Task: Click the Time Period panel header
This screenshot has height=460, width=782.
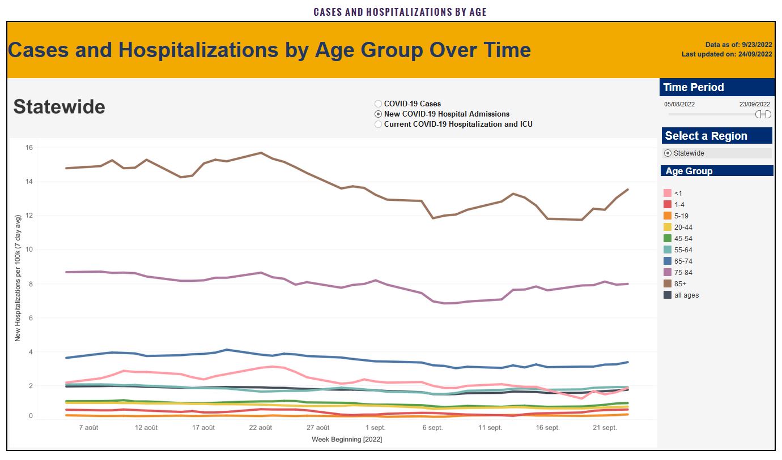Action: pyautogui.click(x=716, y=87)
